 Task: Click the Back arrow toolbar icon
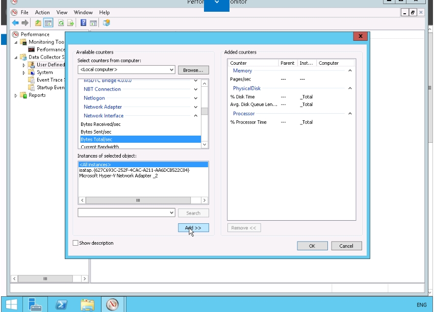(15, 23)
